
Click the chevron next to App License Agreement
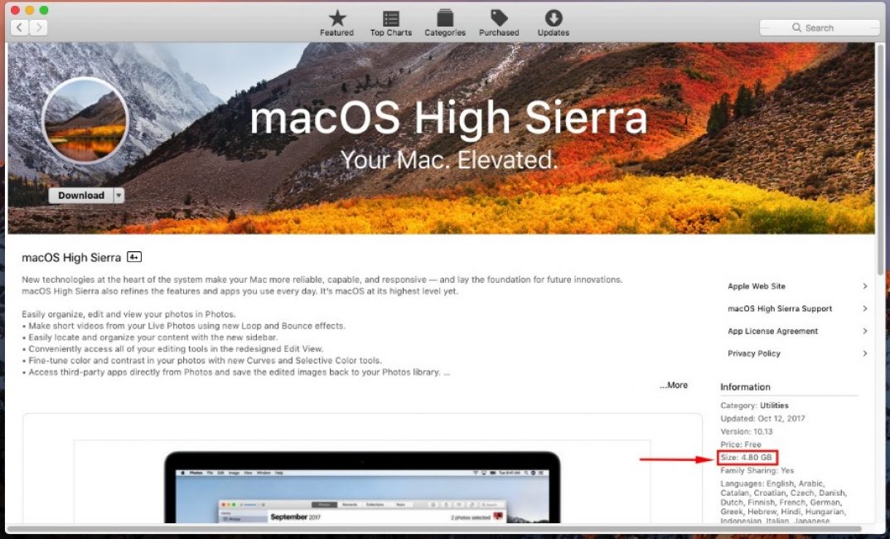[864, 331]
